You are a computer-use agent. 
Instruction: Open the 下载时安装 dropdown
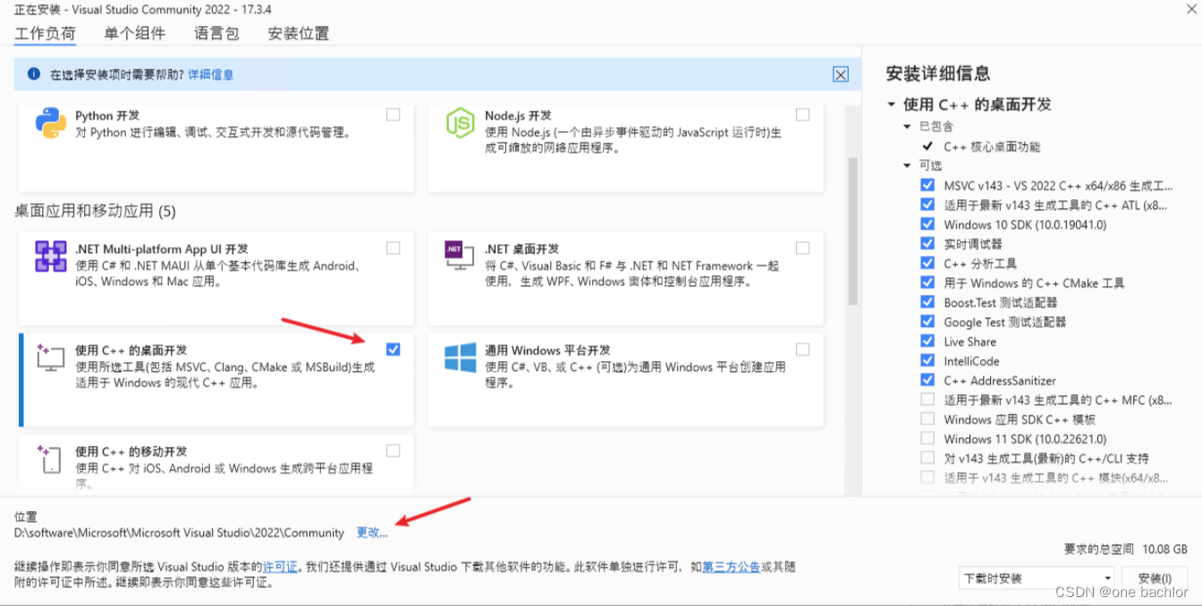1037,578
